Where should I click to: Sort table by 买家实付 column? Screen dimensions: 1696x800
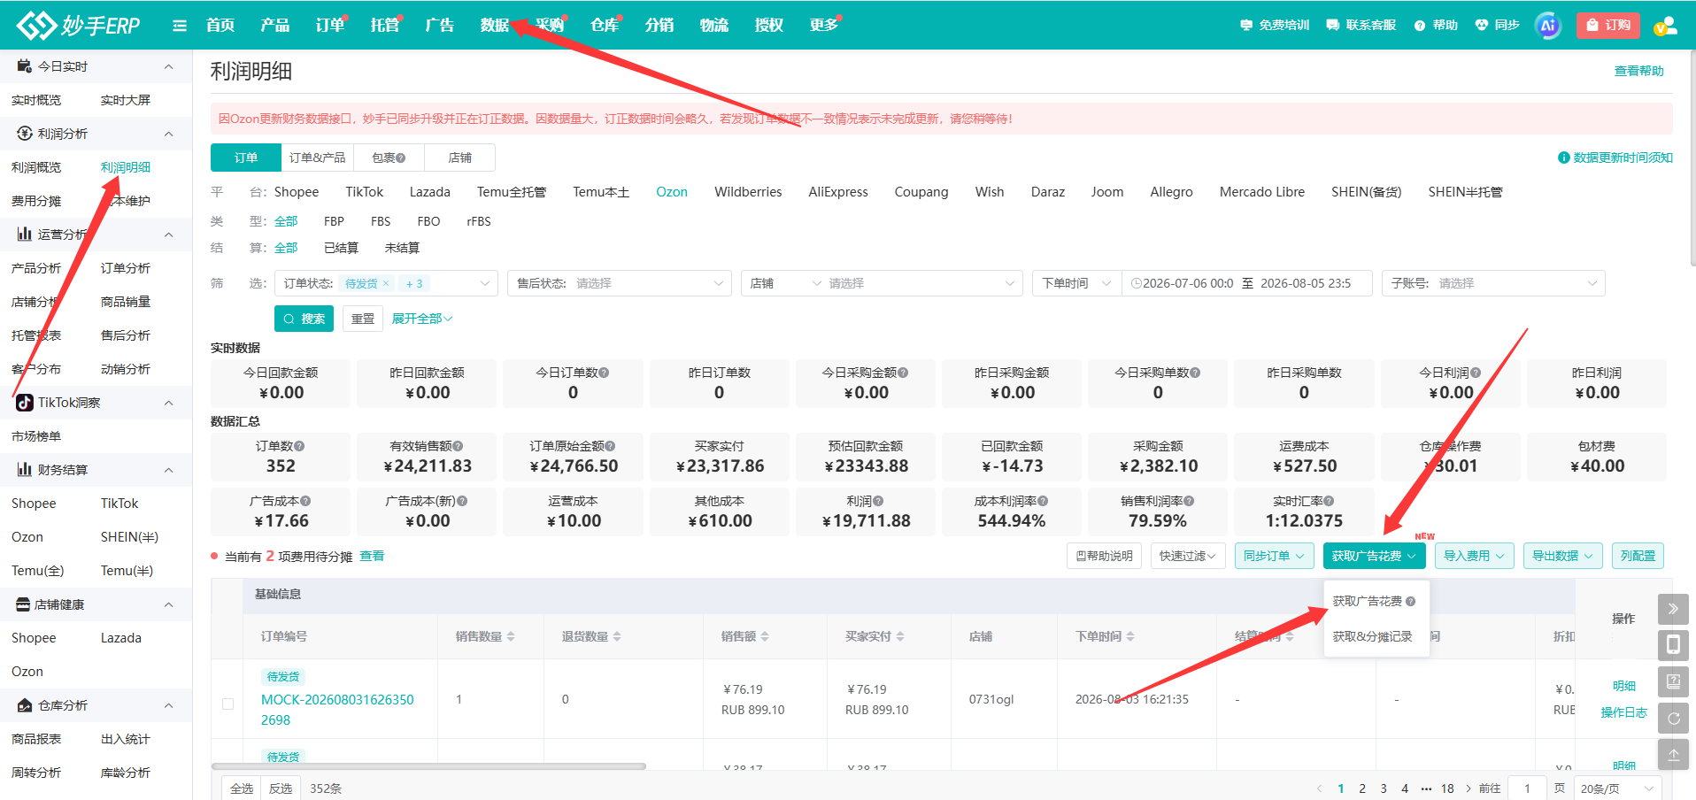(900, 636)
